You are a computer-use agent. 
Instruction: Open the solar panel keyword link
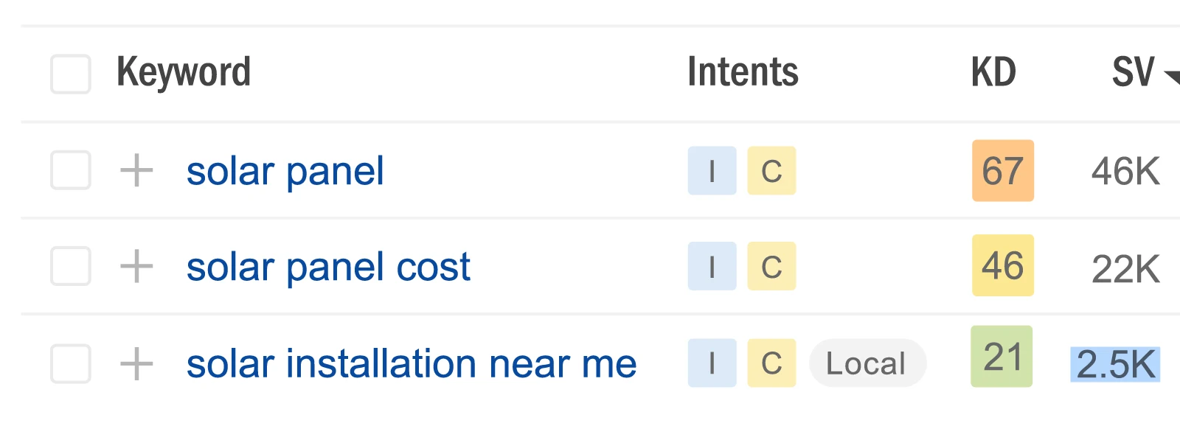tap(285, 171)
